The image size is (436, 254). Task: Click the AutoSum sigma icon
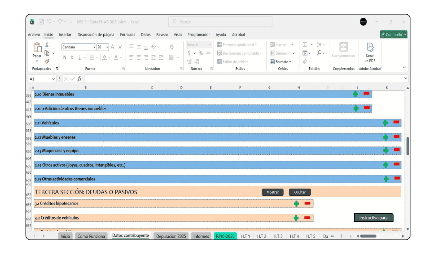pyautogui.click(x=305, y=45)
